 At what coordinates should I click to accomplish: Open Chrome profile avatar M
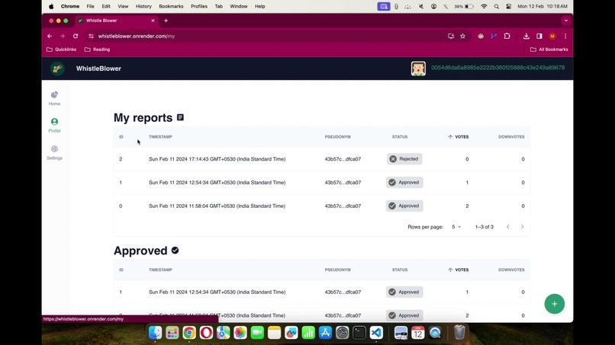552,36
